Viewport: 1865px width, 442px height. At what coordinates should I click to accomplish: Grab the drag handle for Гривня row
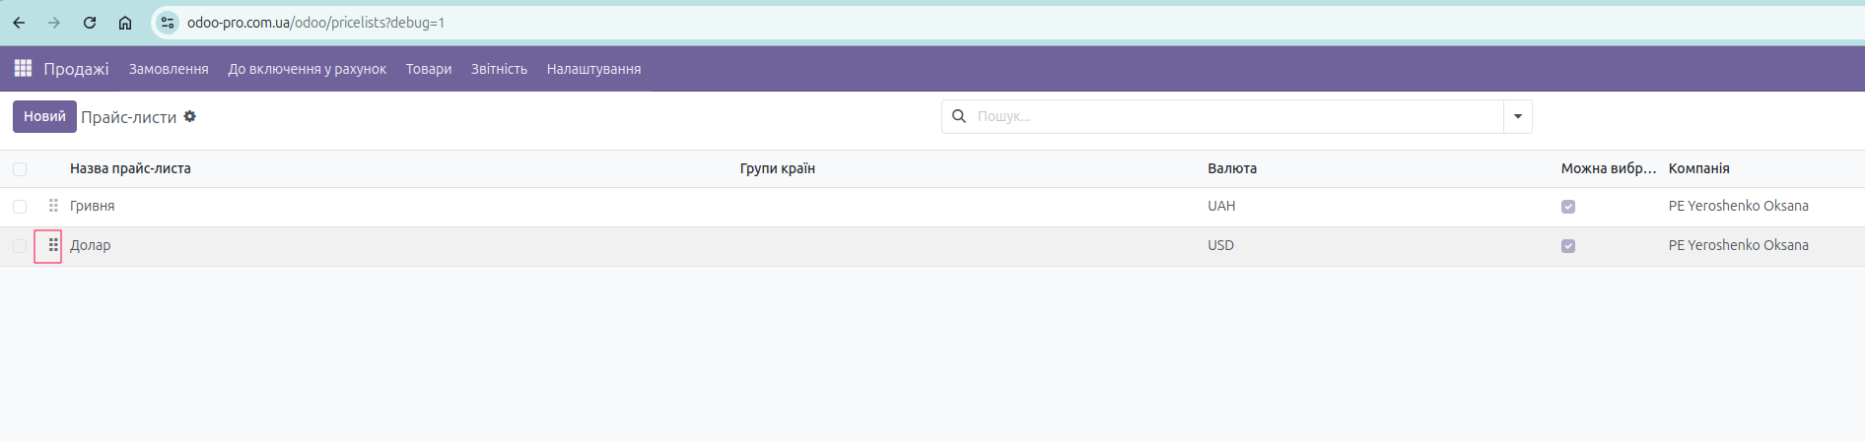(53, 206)
